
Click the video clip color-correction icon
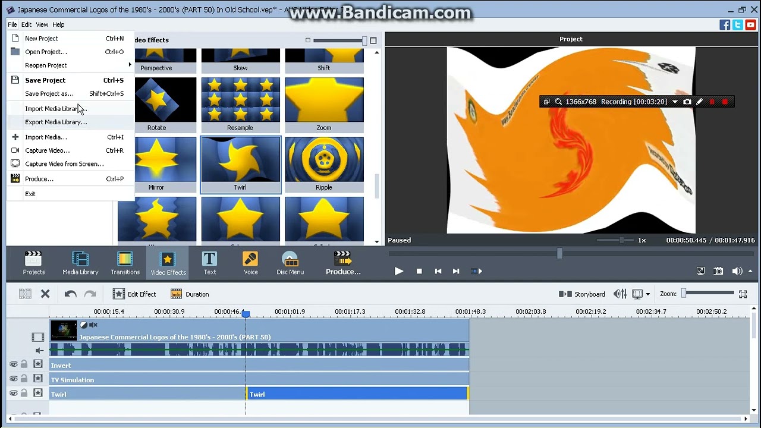point(84,325)
